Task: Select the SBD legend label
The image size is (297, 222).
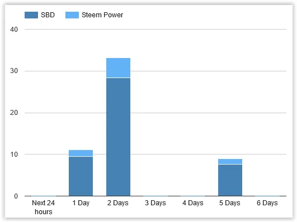Action: click(x=48, y=15)
